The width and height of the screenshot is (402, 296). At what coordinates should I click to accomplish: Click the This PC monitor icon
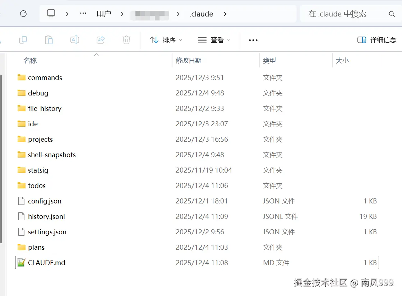51,13
